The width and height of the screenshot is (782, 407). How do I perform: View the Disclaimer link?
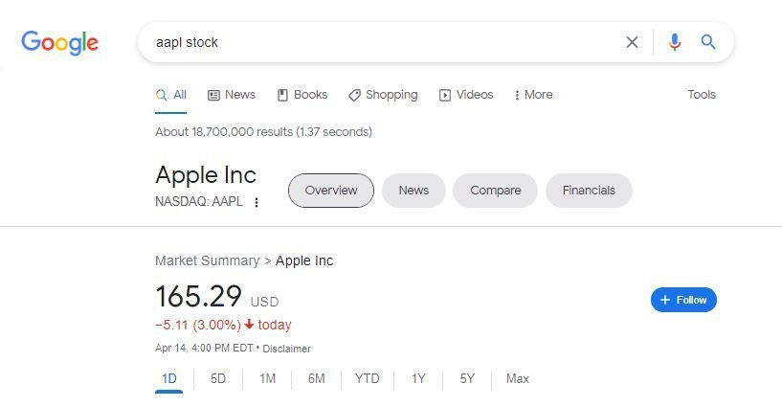[287, 349]
